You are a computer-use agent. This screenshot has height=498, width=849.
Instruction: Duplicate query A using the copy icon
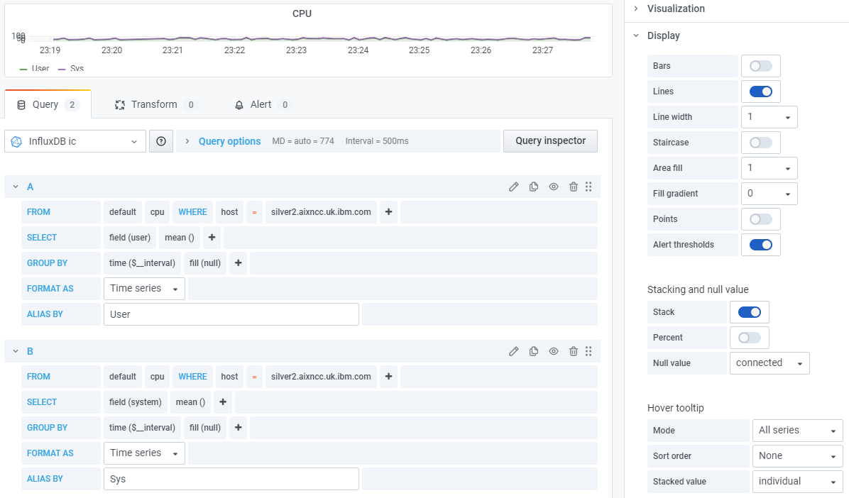tap(533, 186)
